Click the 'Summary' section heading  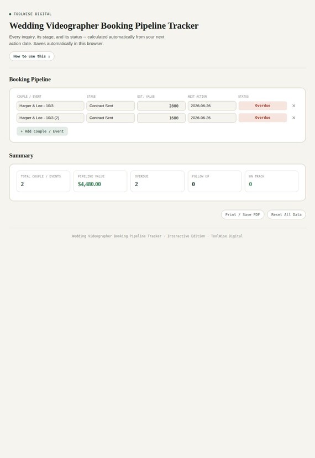21,156
